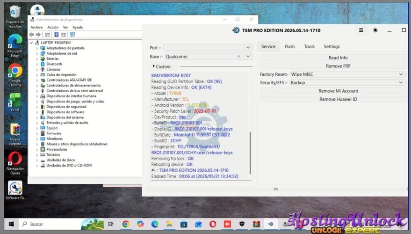Expand Unidades de disco node
Viewport: 411px width, 234px height.
[36, 160]
